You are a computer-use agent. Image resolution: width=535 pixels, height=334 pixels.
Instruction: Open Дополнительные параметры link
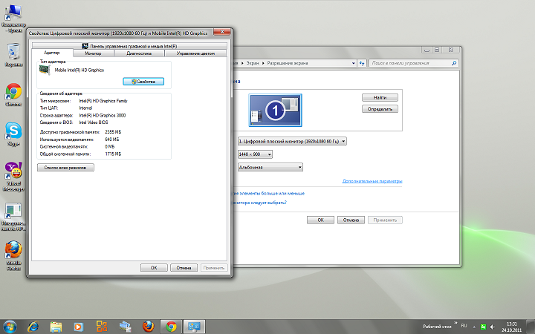pyautogui.click(x=372, y=181)
